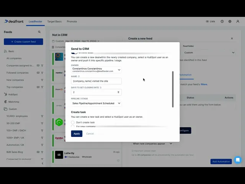The width and height of the screenshot is (245, 184).
Task: Click filter icon for 1000+ EMP / UK
Action: pos(42,138)
